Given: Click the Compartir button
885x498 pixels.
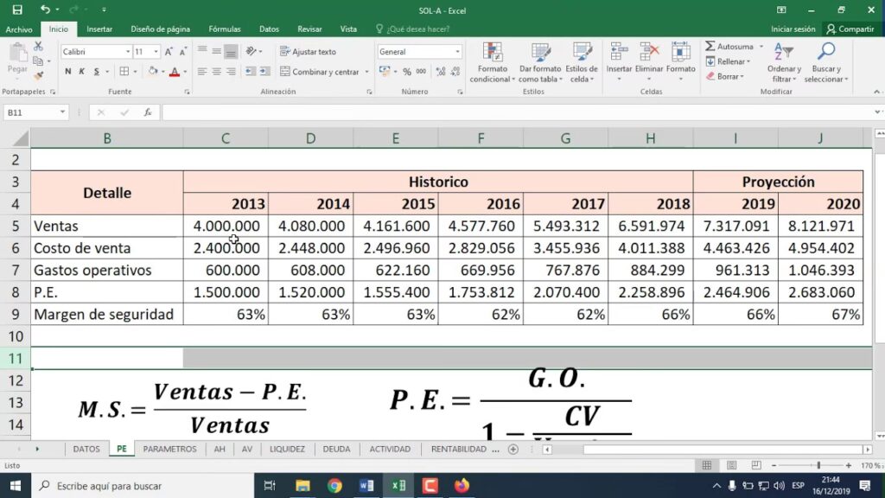Looking at the screenshot, I should [850, 29].
